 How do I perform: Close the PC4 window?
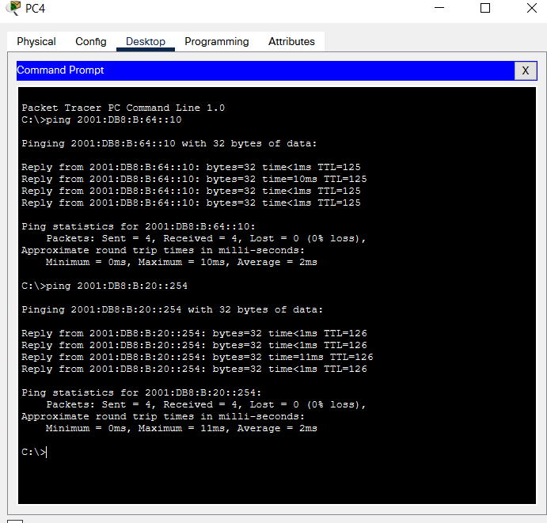[x=532, y=8]
